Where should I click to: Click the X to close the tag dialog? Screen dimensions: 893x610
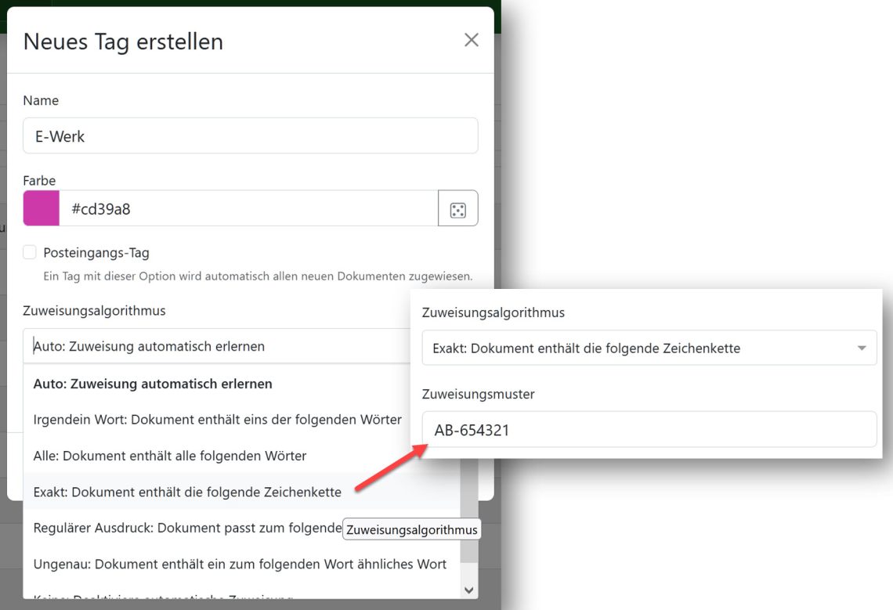click(471, 39)
